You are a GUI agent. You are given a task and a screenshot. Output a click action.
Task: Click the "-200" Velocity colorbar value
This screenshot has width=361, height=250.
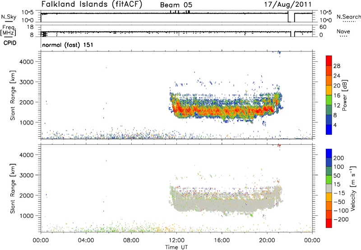tap(341, 219)
